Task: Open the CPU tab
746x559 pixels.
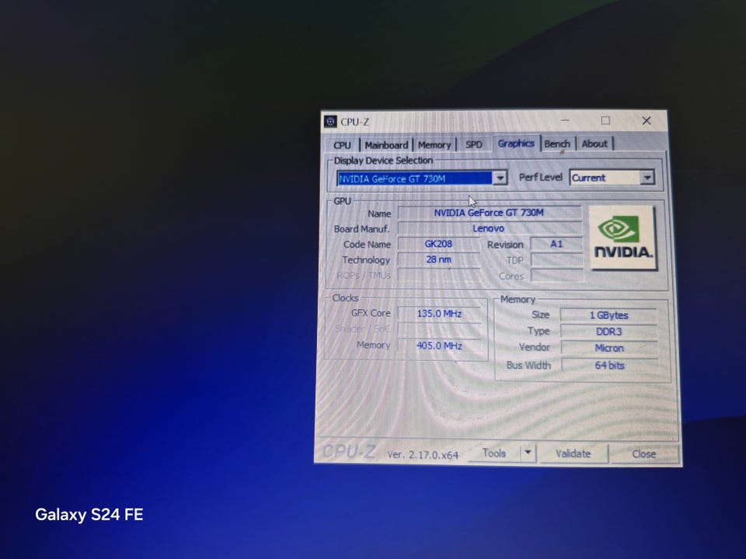Action: [x=342, y=145]
